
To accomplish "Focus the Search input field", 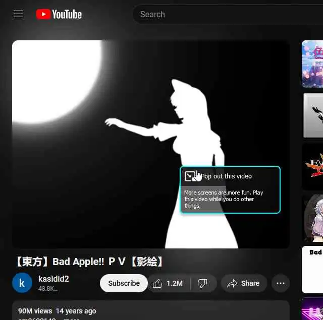I will point(228,15).
